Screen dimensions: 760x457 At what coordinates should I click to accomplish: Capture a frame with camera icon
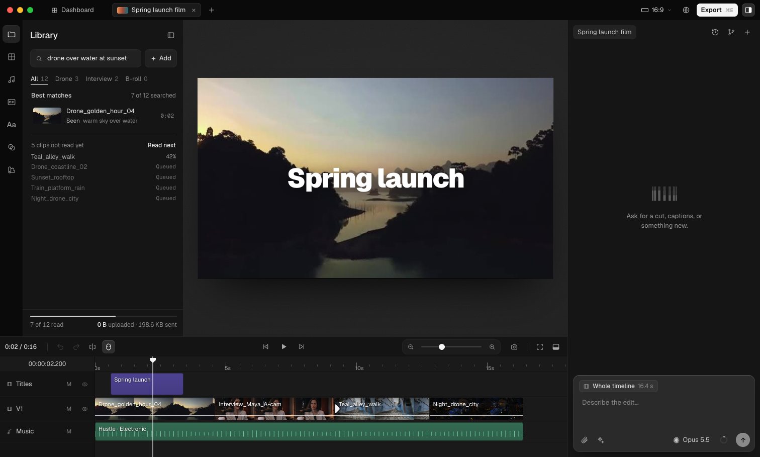click(x=514, y=347)
